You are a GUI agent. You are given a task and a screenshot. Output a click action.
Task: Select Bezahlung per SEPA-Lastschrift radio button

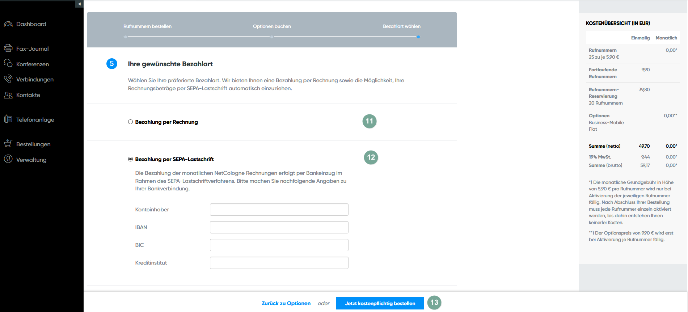point(131,159)
